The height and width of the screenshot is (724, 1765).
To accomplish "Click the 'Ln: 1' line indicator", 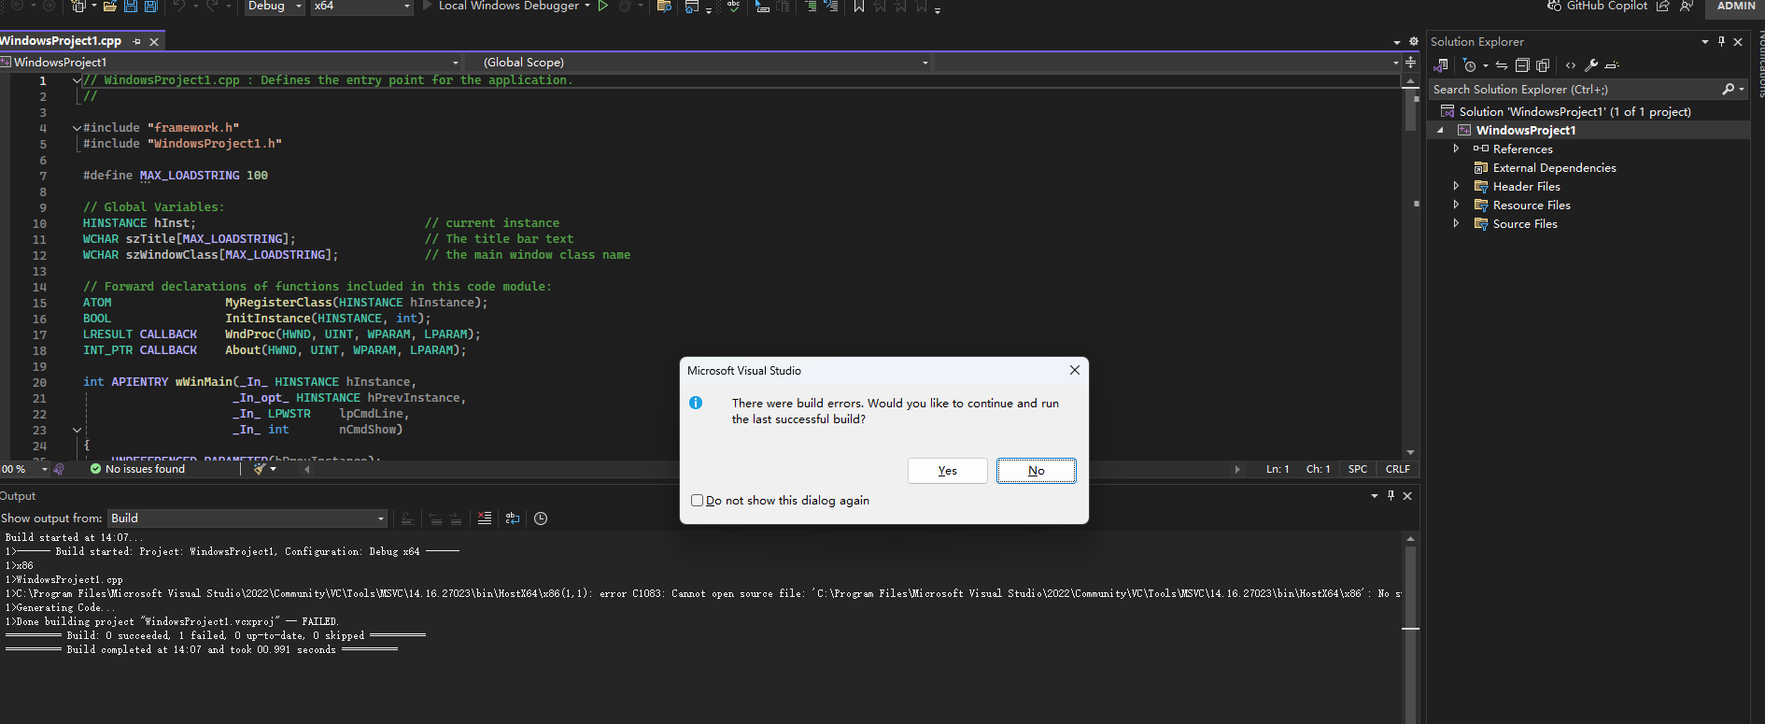I will 1278,469.
